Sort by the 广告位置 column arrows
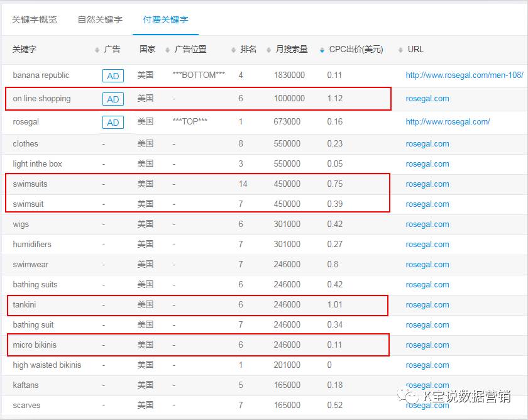The width and height of the screenshot is (528, 420). pos(233,50)
